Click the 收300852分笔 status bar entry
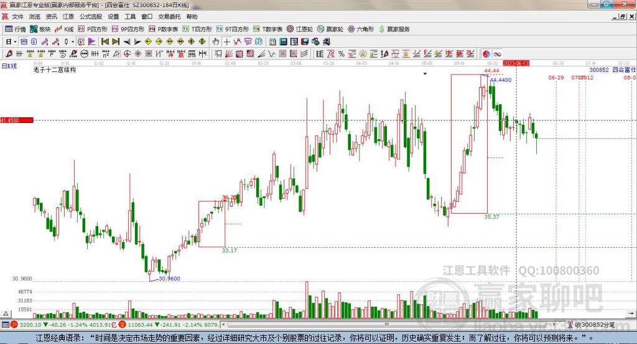The height and width of the screenshot is (344, 637). tap(592, 325)
